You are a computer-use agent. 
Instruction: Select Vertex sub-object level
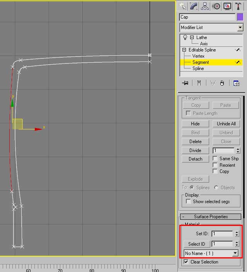click(x=198, y=56)
